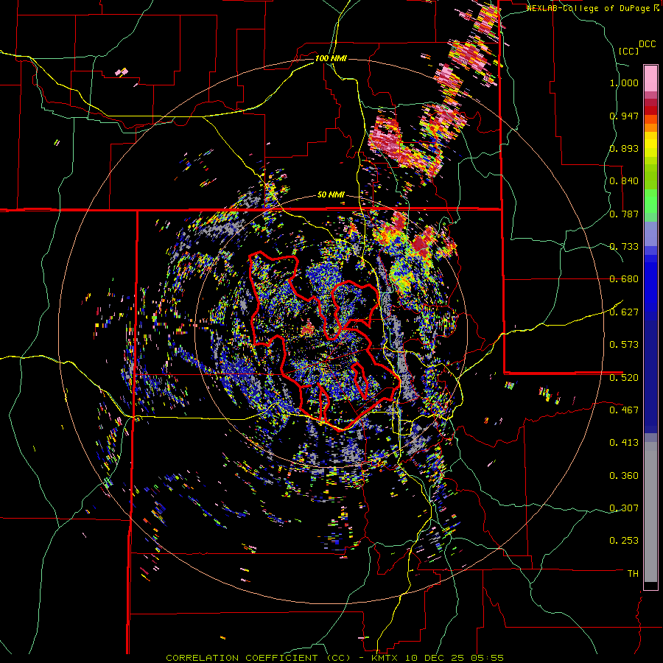
Task: Select the 0.787 scale value
Action: [624, 214]
